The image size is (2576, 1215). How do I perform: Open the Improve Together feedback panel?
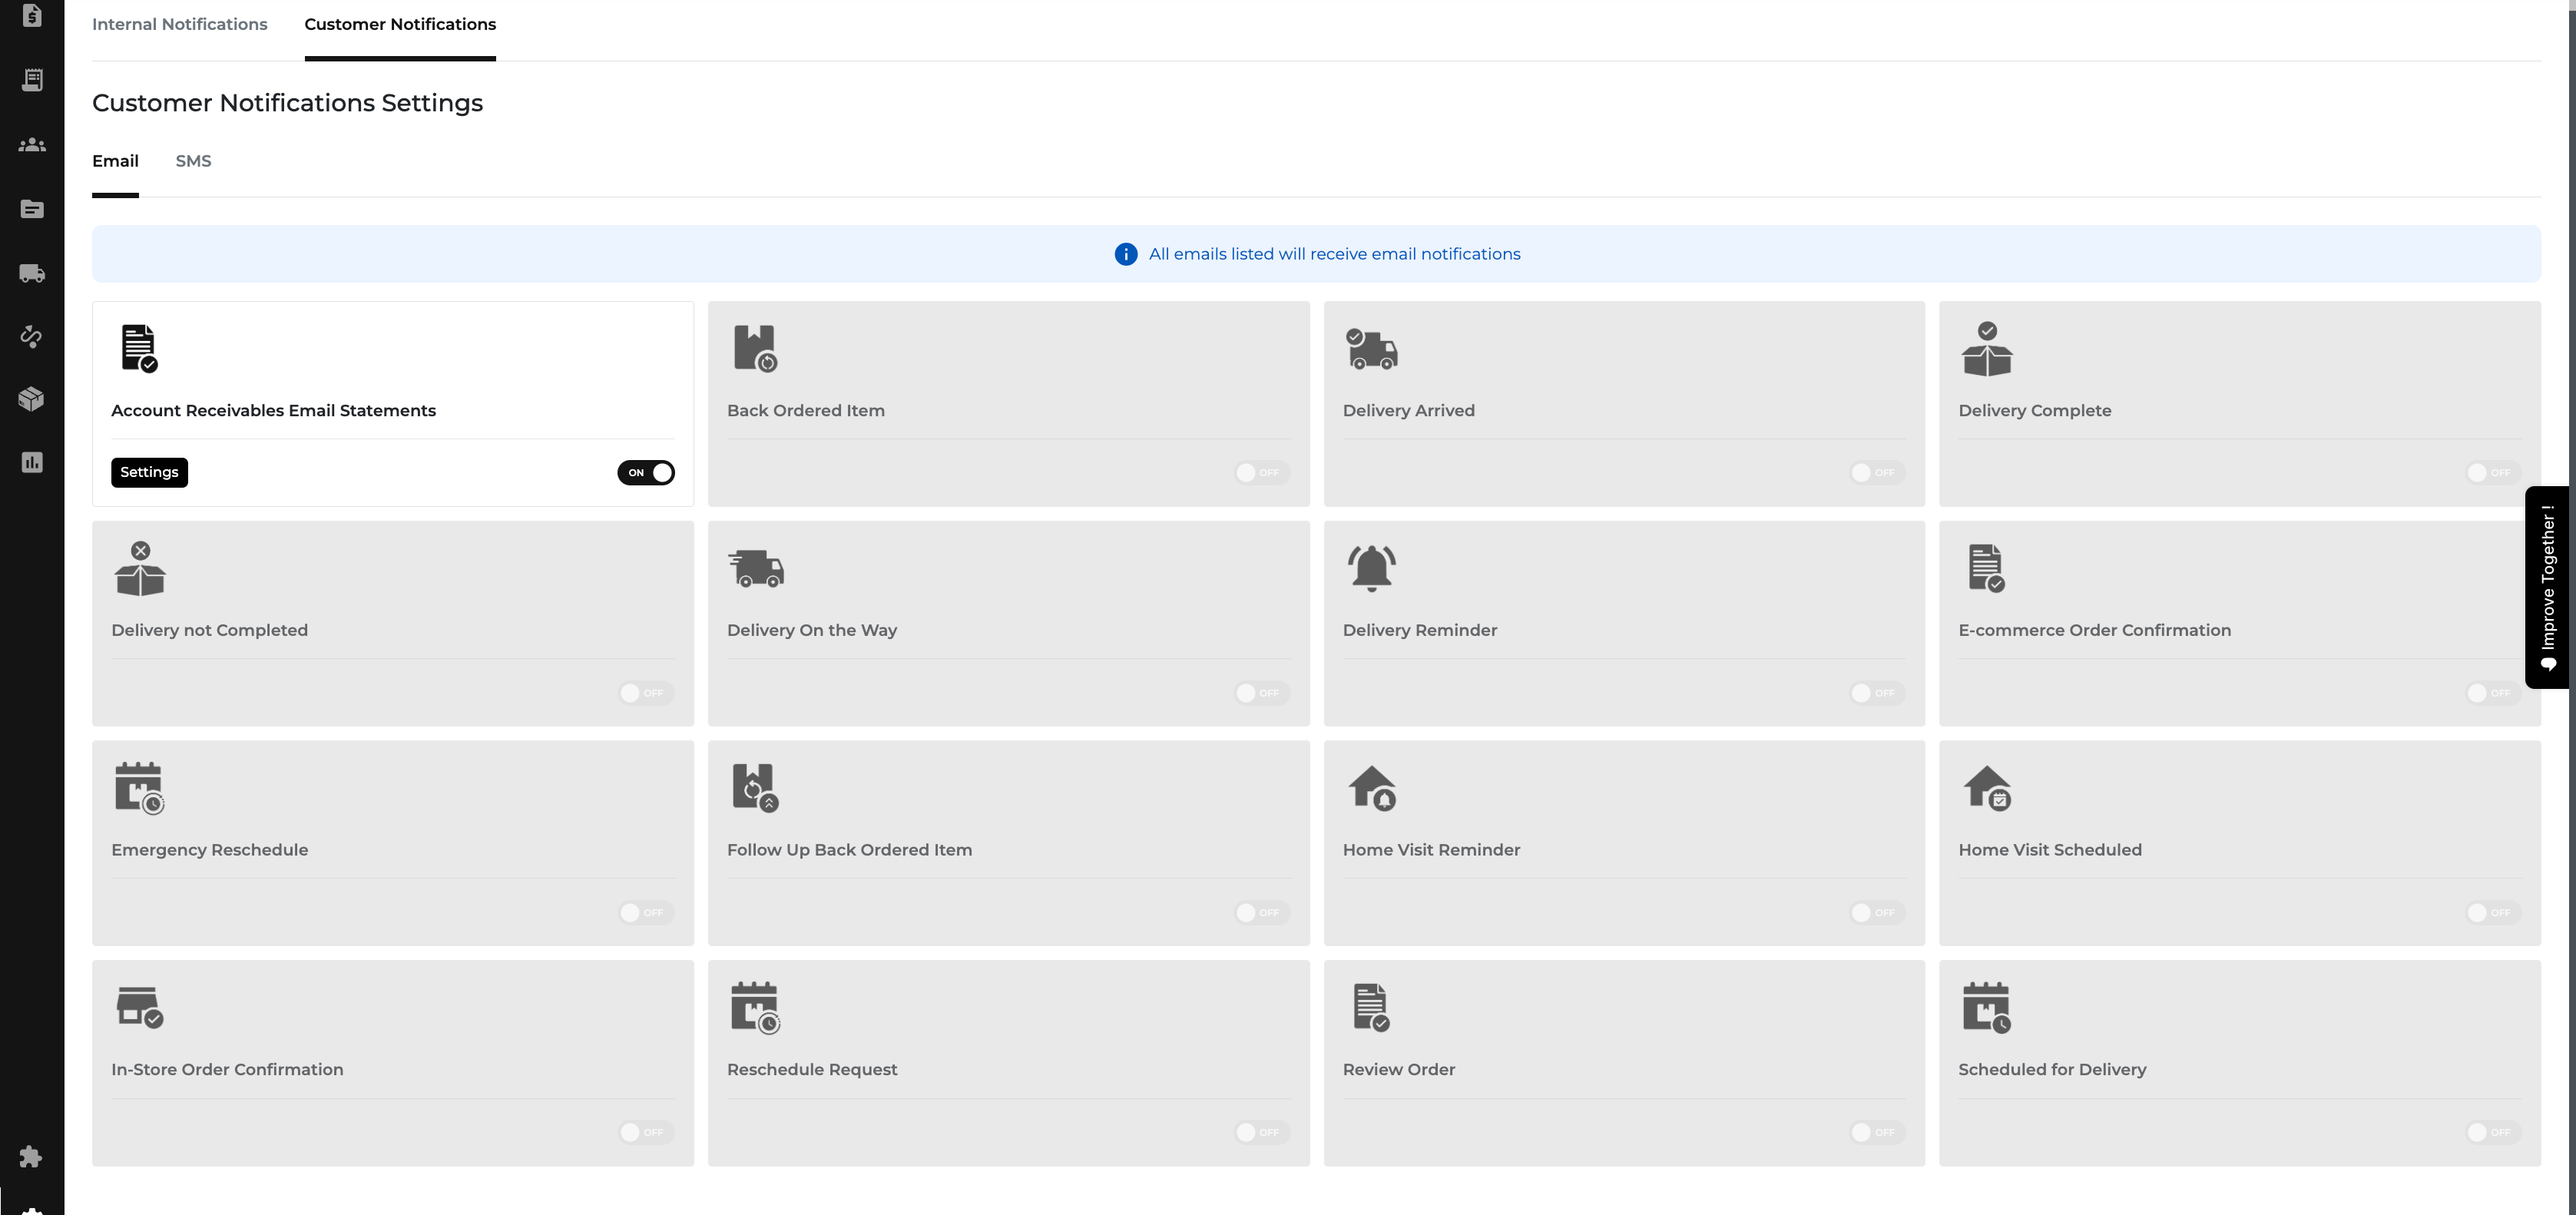click(x=2547, y=587)
